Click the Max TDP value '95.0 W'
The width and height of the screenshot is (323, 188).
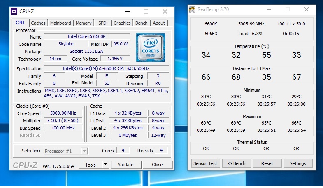(x=120, y=44)
